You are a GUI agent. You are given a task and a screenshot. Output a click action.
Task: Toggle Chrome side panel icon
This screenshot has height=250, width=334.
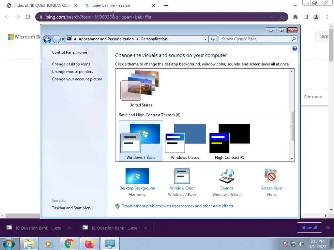click(x=306, y=17)
